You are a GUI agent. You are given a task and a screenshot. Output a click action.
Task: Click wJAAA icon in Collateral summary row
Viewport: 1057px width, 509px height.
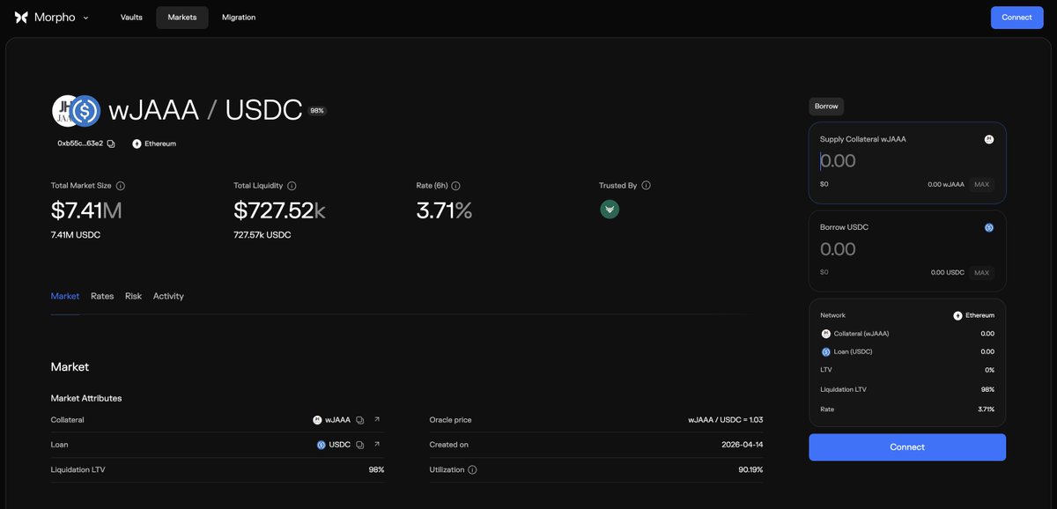click(826, 334)
